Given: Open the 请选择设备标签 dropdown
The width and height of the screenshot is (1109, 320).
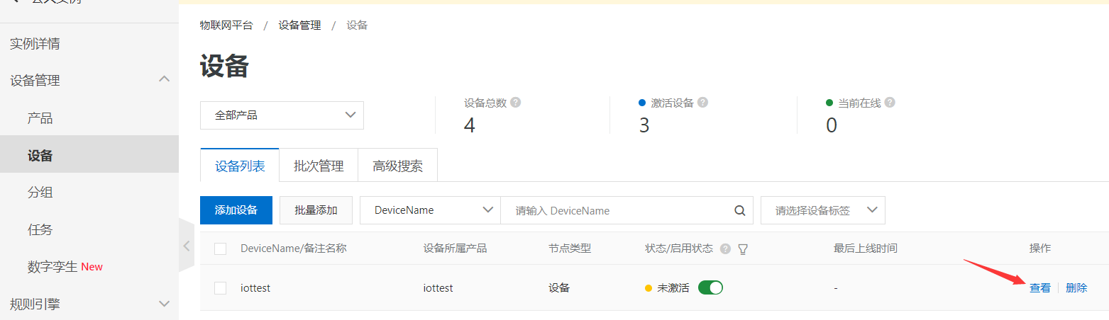Looking at the screenshot, I should click(x=822, y=210).
